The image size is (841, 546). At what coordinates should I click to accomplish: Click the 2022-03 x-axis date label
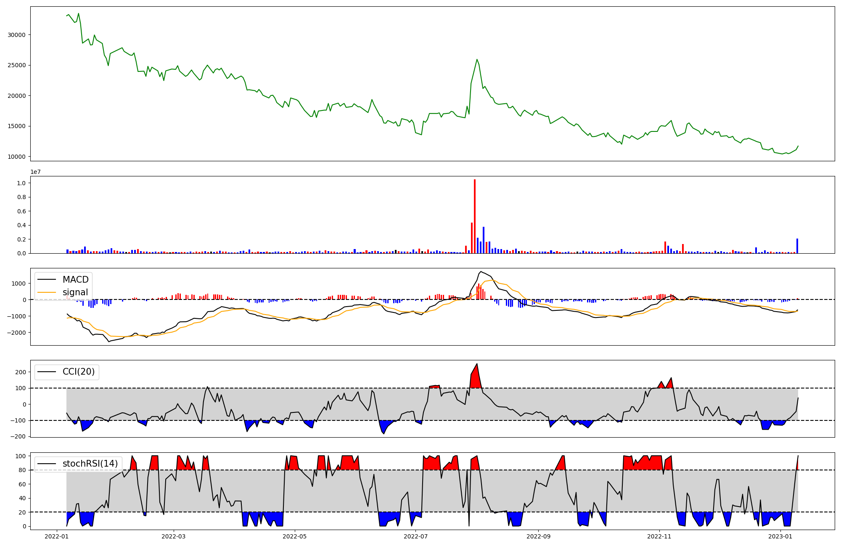point(173,536)
